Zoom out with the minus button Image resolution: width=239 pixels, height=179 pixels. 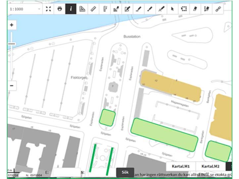[12, 86]
